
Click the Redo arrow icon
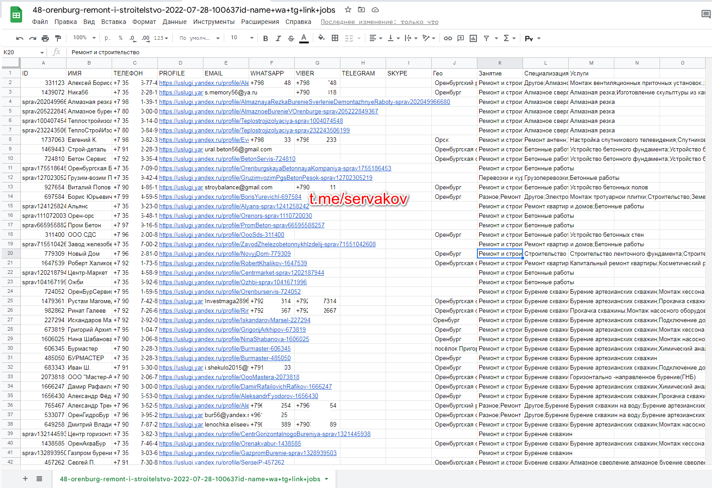[33, 38]
